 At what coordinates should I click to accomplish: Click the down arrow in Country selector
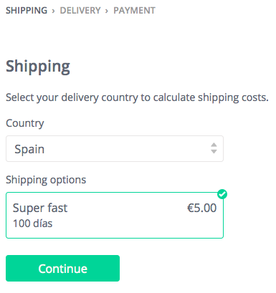[x=214, y=152]
